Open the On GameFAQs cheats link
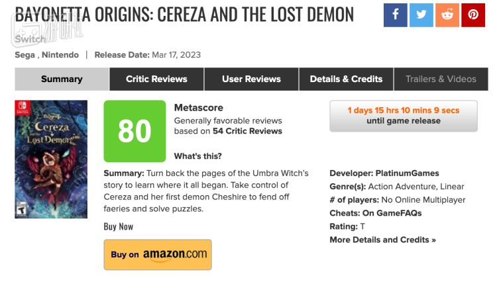Image resolution: width=497 pixels, height=284 pixels. 391,213
